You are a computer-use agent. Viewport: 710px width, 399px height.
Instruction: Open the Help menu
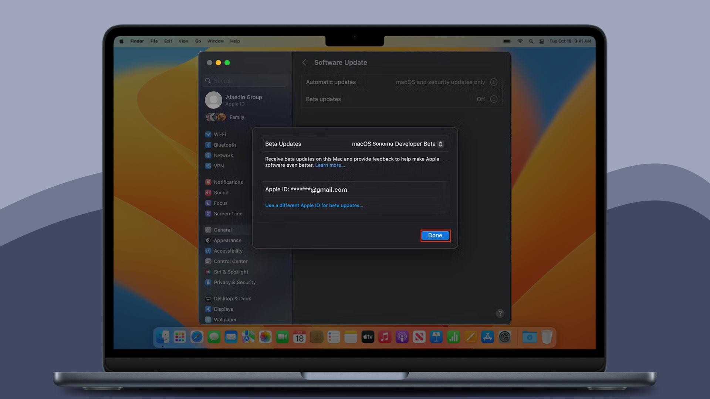pyautogui.click(x=235, y=41)
